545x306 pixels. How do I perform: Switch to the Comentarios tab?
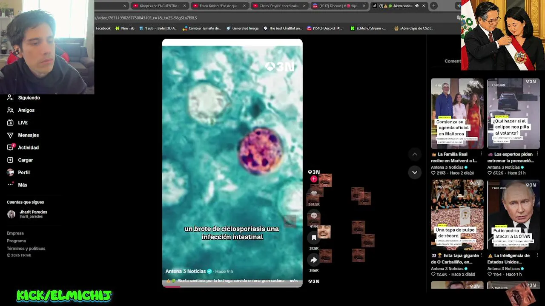(453, 61)
